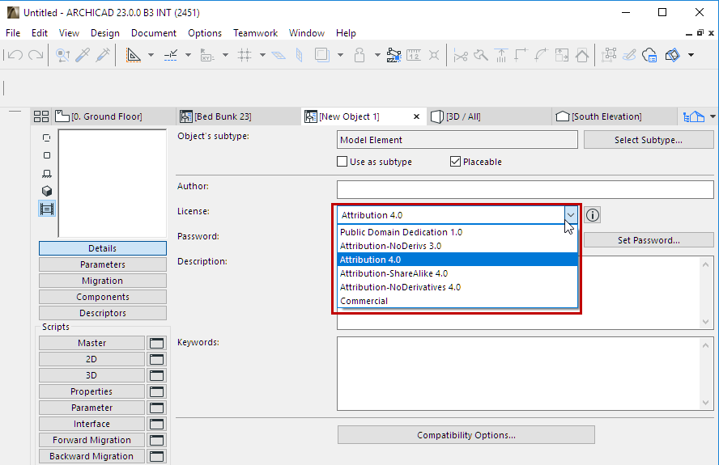The height and width of the screenshot is (465, 719).
Task: Click the Fillet curved-corner toolbar icon
Action: click(x=541, y=55)
